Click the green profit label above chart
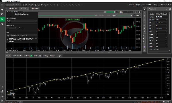 [x=73, y=19]
